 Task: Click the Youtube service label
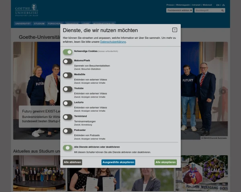coord(79,88)
